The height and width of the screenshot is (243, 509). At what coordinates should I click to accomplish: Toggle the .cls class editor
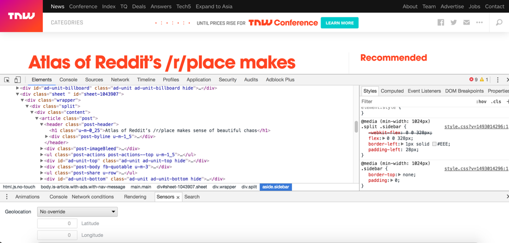496,102
